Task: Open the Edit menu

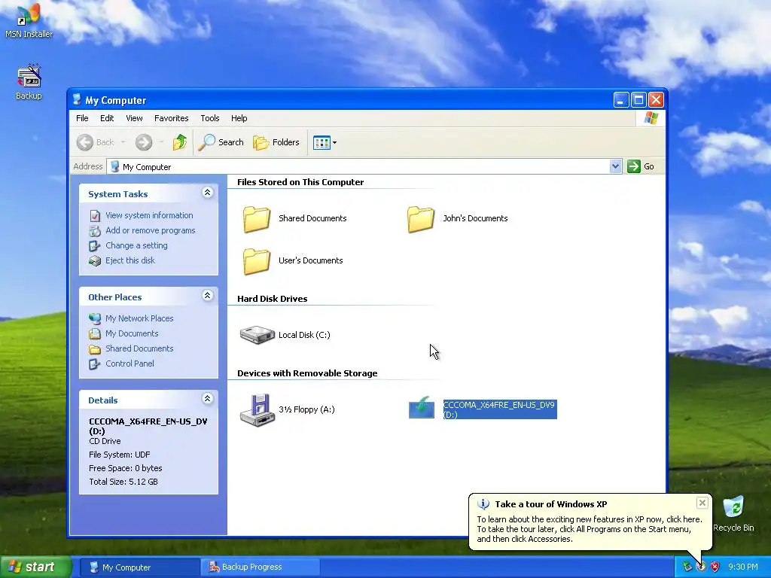Action: click(x=107, y=118)
